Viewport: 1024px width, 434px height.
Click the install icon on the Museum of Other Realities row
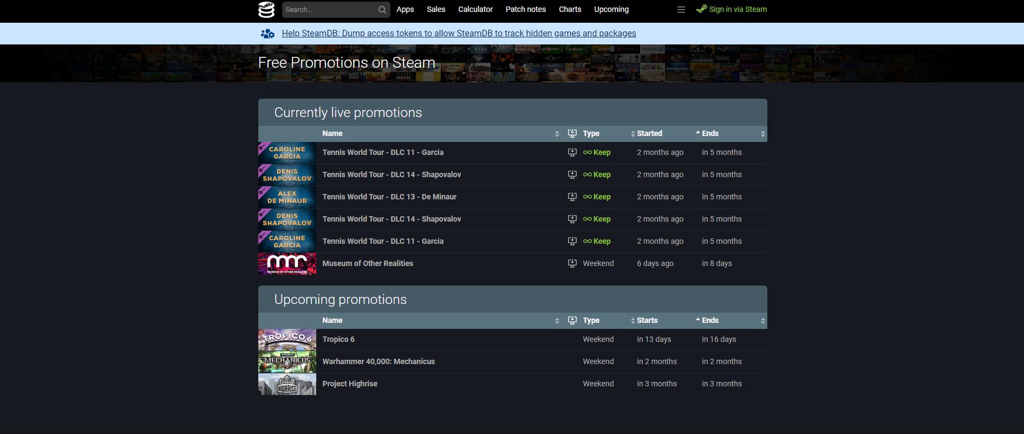click(x=572, y=263)
